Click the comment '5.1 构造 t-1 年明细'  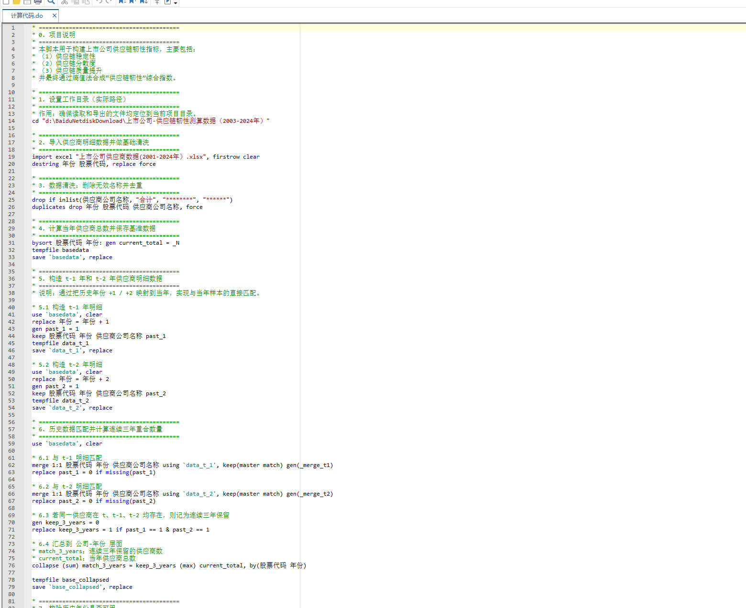[x=67, y=307]
